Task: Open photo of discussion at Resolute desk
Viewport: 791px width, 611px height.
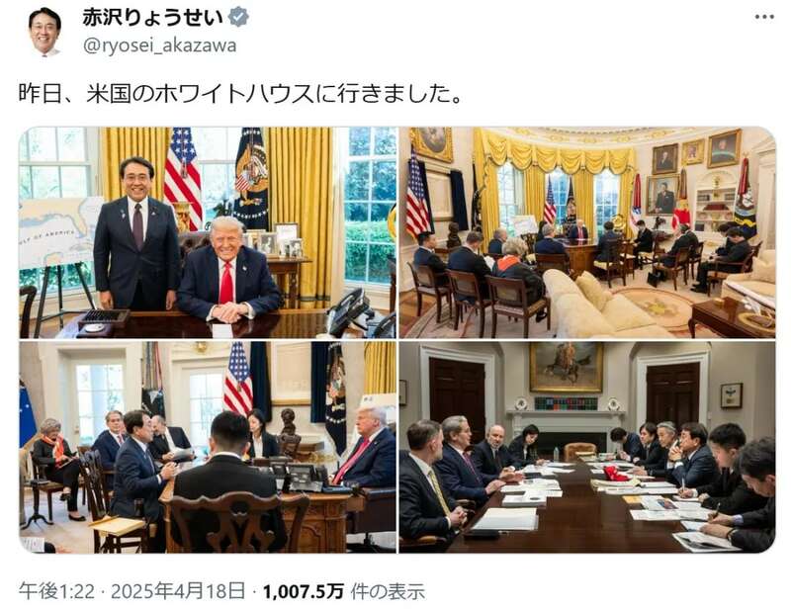Action: click(208, 447)
